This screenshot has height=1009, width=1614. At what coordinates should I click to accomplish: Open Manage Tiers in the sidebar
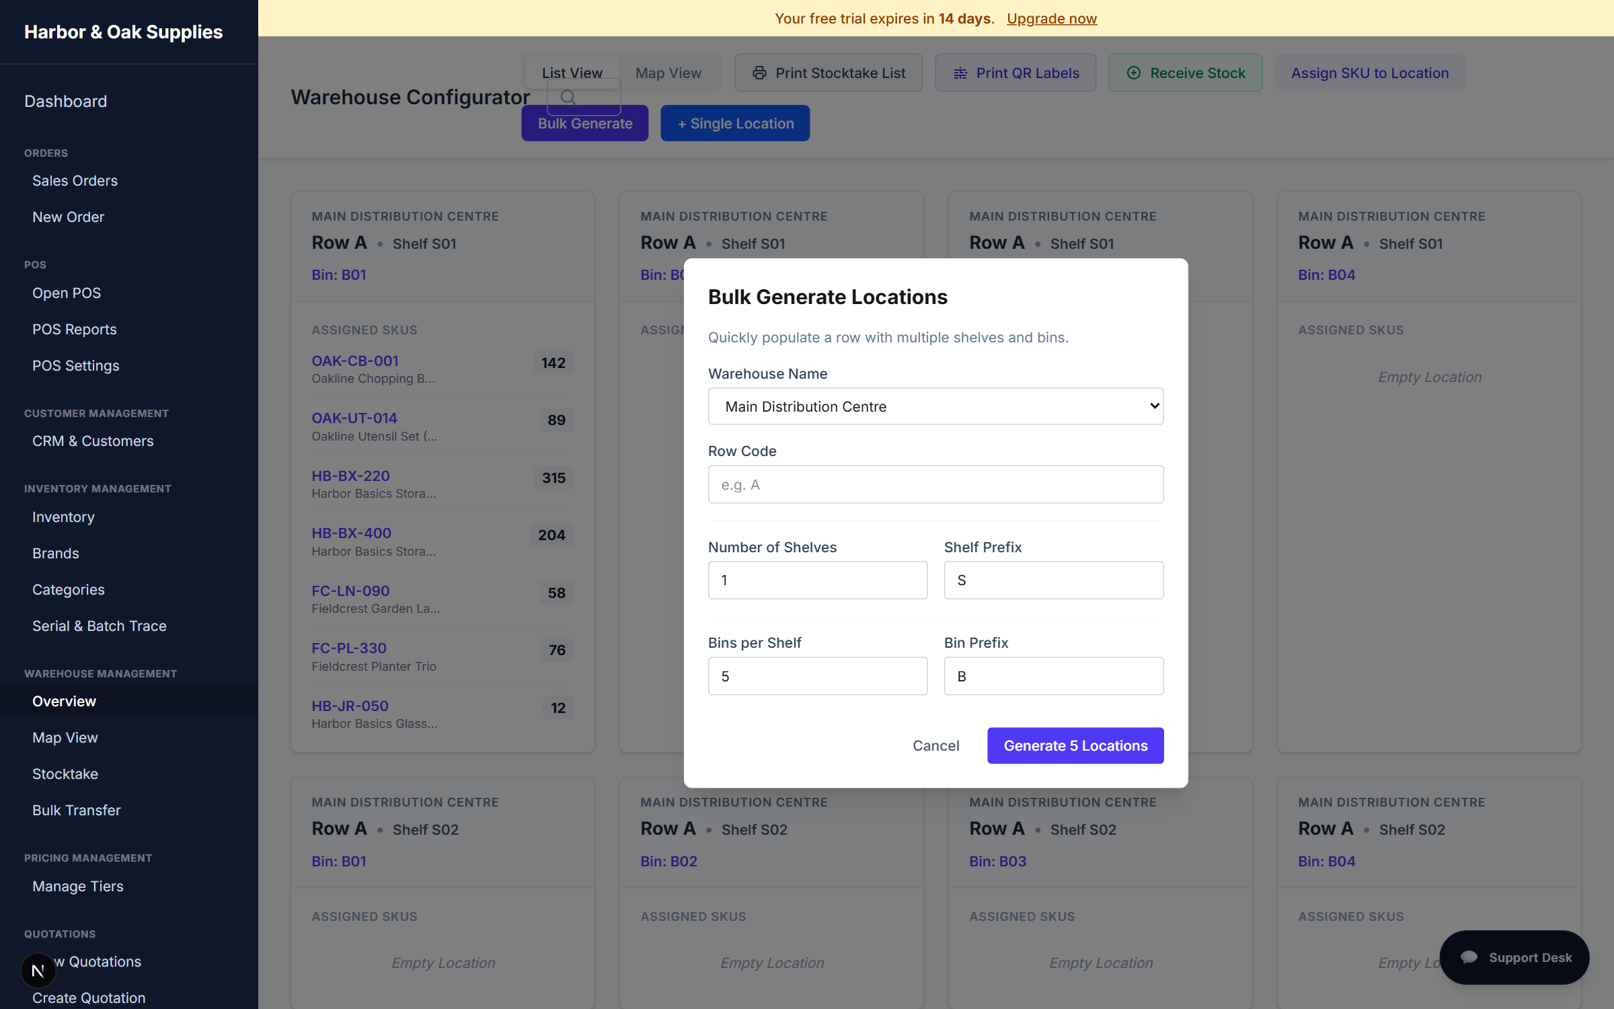(x=77, y=886)
